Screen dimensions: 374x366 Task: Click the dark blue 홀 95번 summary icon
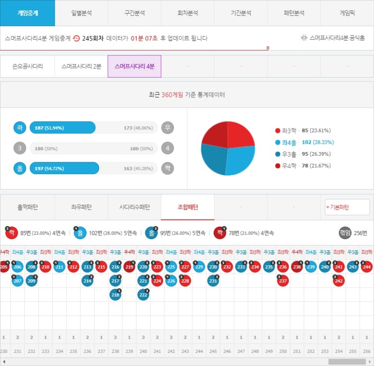pyautogui.click(x=151, y=233)
